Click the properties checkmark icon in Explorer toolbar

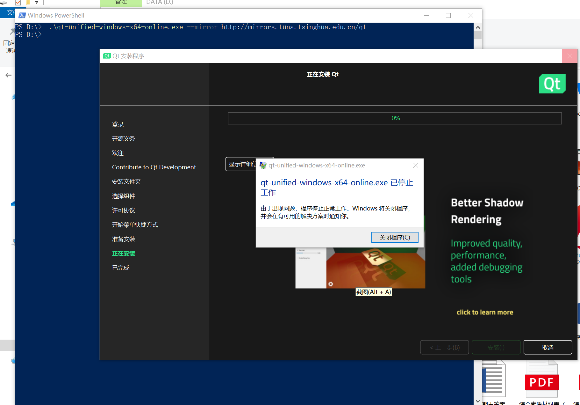pos(18,3)
